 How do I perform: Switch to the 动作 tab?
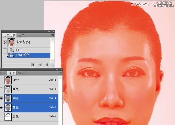(x=22, y=35)
